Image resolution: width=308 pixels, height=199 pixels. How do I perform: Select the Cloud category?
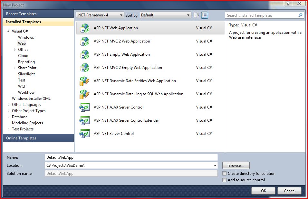(23, 56)
